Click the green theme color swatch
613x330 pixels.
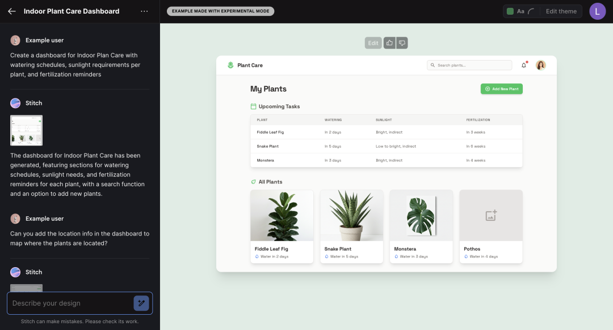pyautogui.click(x=510, y=11)
